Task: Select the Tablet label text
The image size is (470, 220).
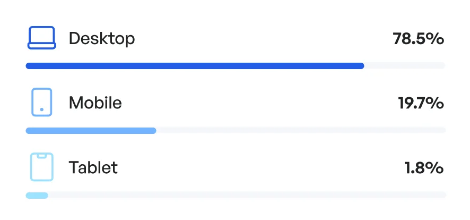Action: pyautogui.click(x=93, y=168)
